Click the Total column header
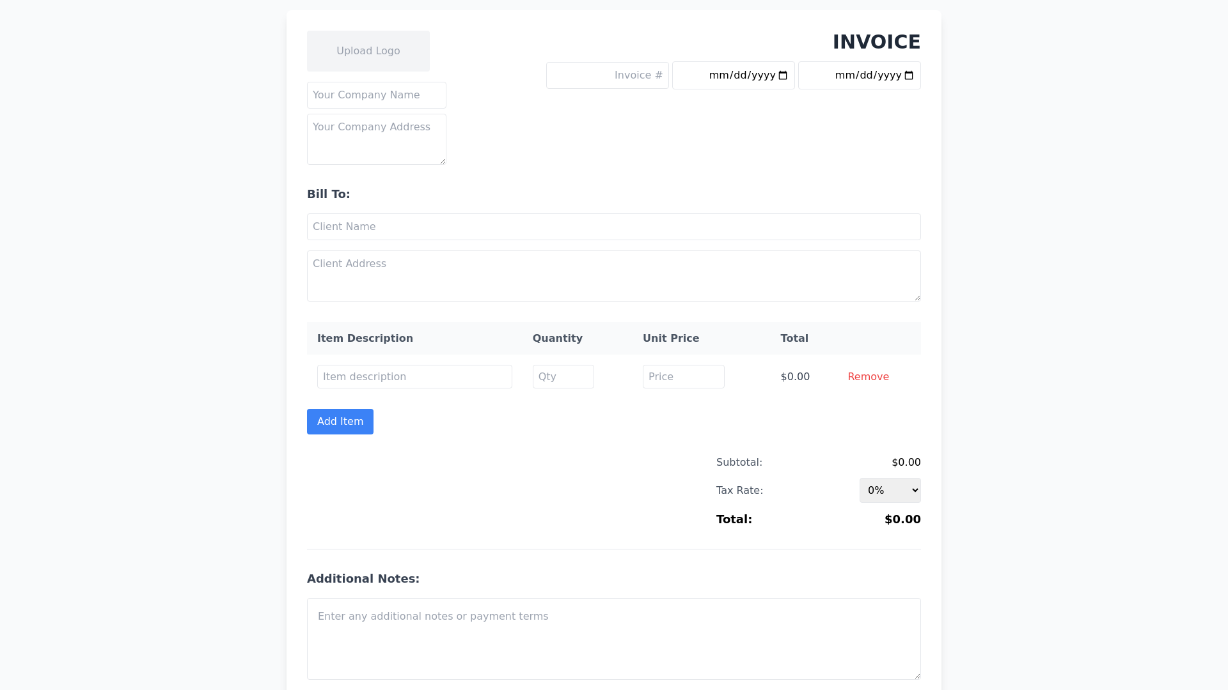The height and width of the screenshot is (690, 1228). pyautogui.click(x=794, y=339)
